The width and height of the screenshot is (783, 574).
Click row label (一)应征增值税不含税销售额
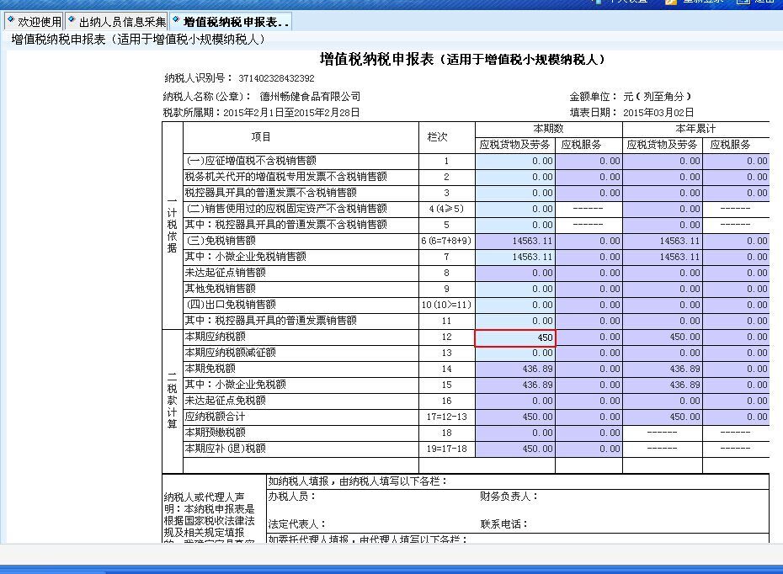(251, 161)
